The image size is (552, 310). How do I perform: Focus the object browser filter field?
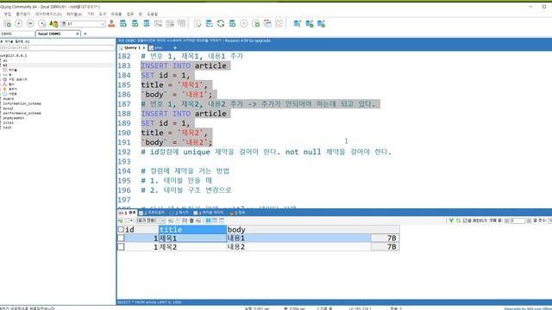[x=58, y=48]
